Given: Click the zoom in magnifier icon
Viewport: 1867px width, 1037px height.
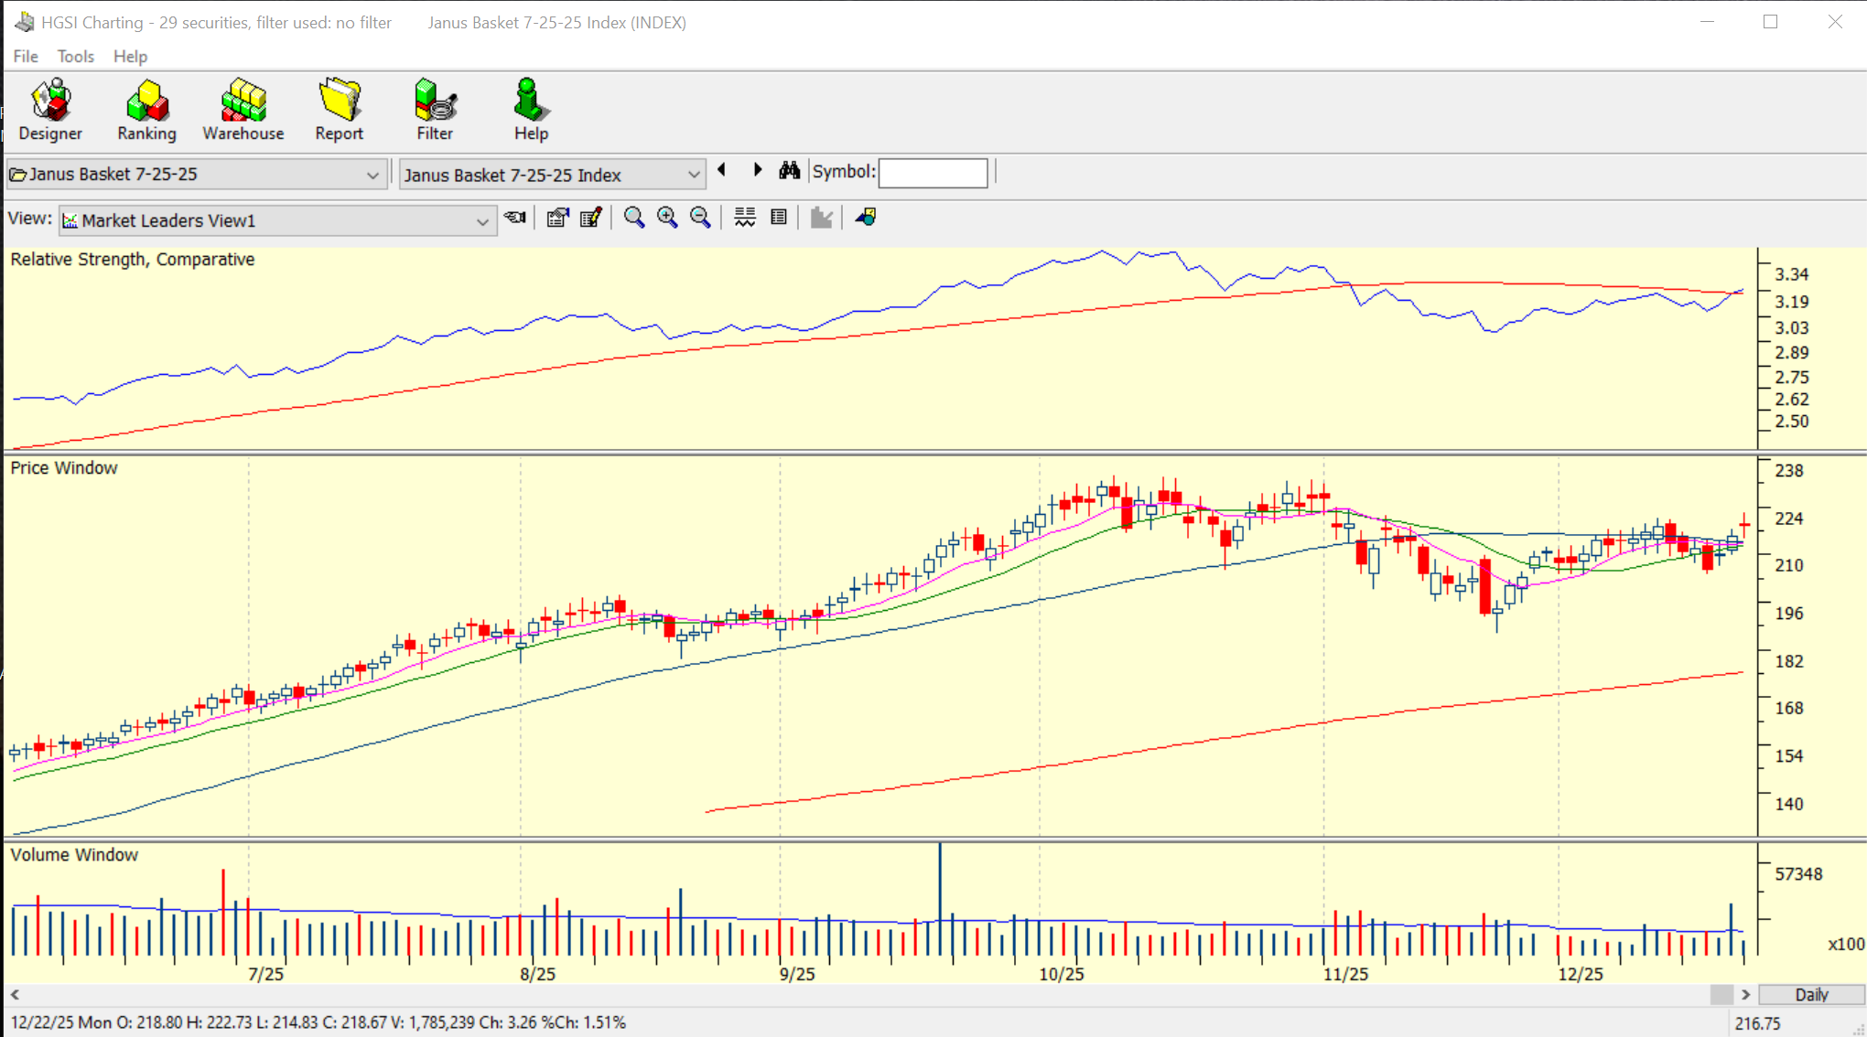Looking at the screenshot, I should [x=667, y=218].
